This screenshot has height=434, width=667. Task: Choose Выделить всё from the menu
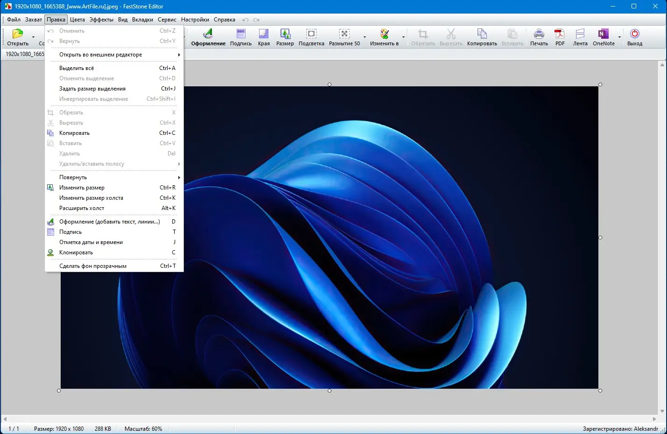tap(77, 68)
